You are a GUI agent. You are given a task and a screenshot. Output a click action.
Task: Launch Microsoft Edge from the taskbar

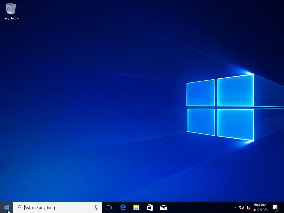123,207
